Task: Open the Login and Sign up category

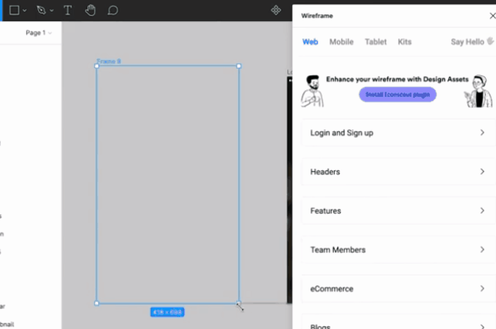Action: [399, 133]
